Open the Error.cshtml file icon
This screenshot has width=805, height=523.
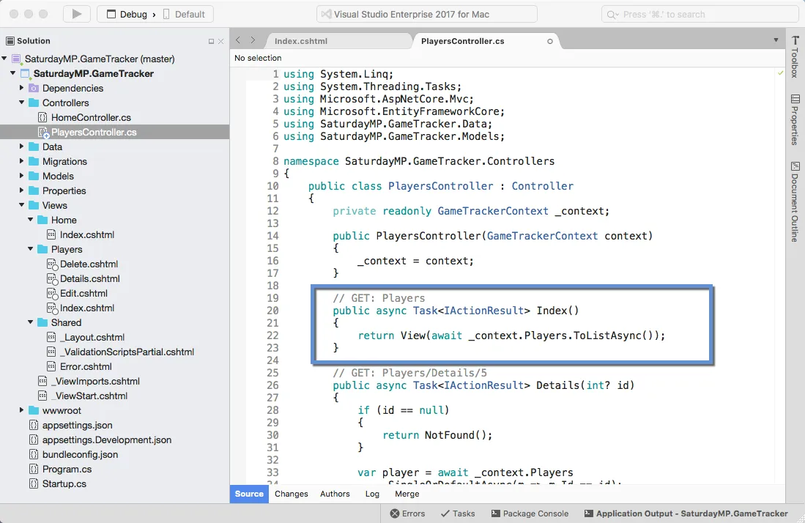tap(51, 366)
